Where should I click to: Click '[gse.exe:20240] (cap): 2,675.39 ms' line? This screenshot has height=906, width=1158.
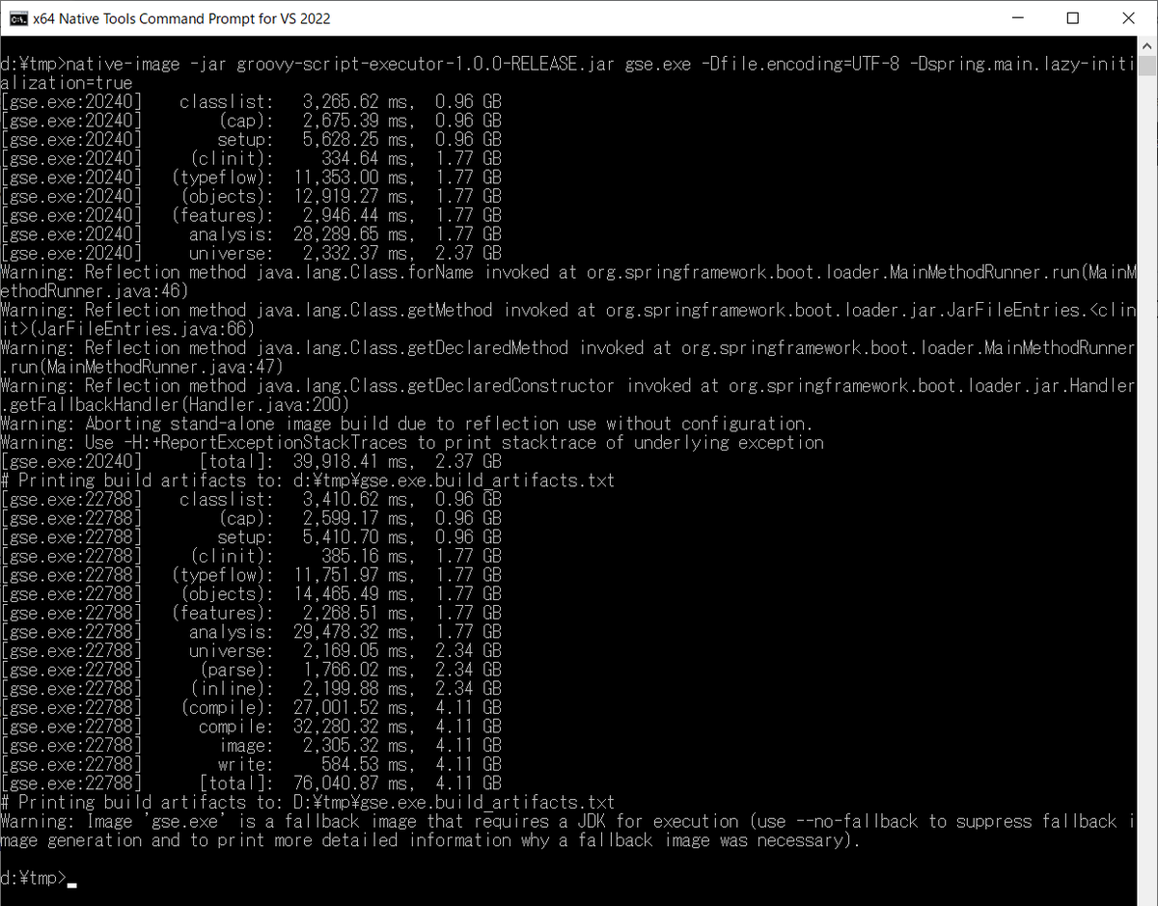pos(252,121)
